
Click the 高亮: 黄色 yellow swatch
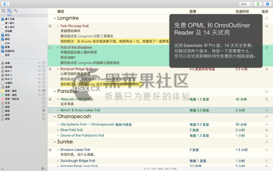(3, 91)
